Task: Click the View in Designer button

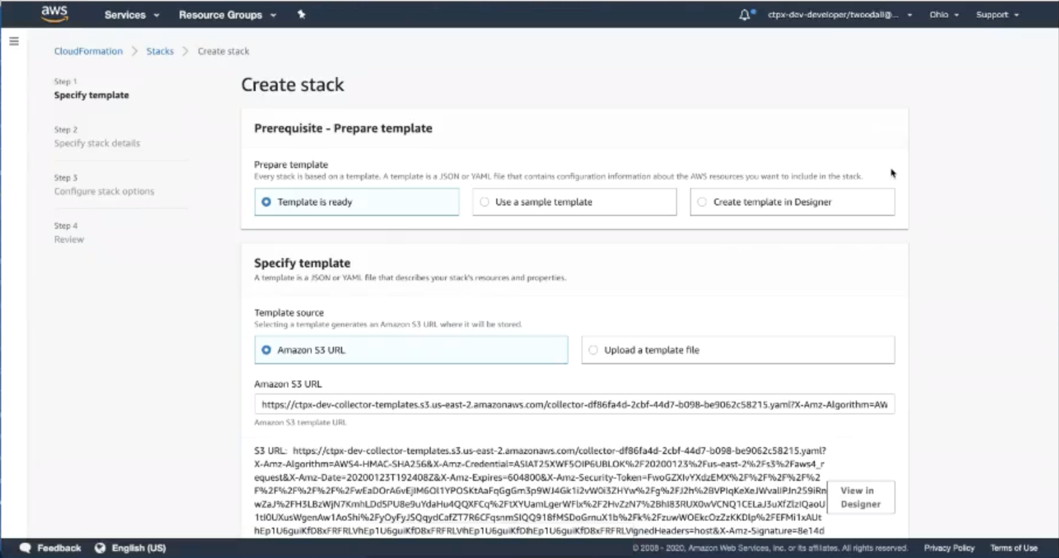Action: click(861, 497)
